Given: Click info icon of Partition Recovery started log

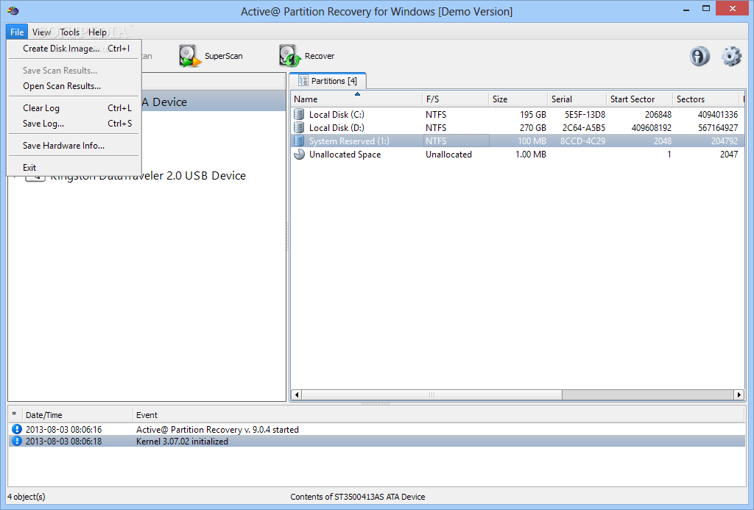Looking at the screenshot, I should click(x=17, y=429).
